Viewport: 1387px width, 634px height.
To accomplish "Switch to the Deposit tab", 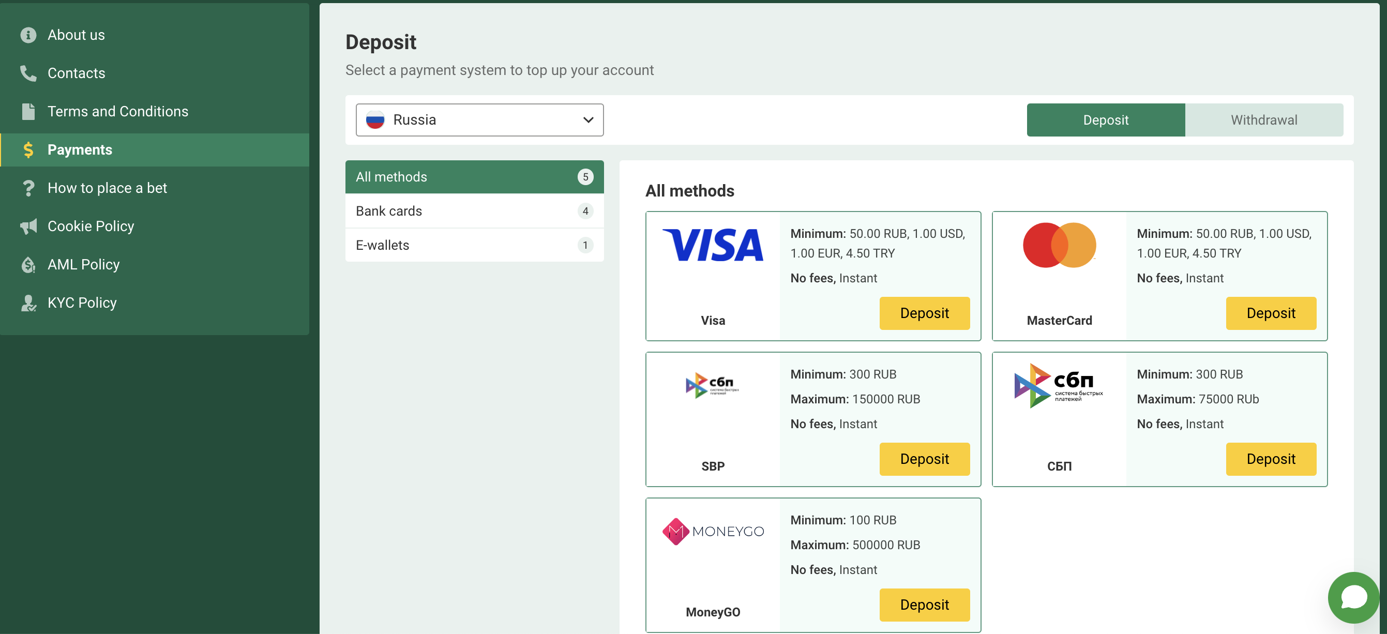I will click(x=1106, y=120).
